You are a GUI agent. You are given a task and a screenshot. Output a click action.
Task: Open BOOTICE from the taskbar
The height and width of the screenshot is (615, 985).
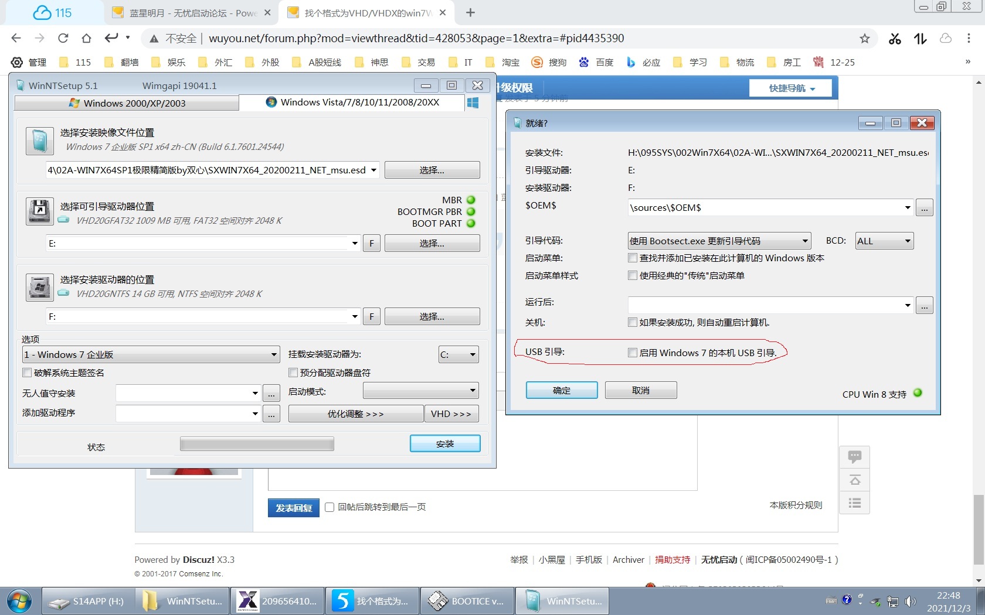click(x=467, y=601)
